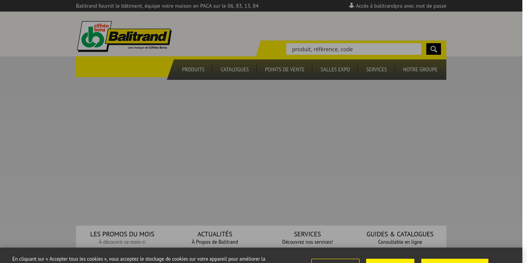Click the yellow Balitrand wordmark logo
This screenshot has width=527, height=263.
[x=138, y=37]
